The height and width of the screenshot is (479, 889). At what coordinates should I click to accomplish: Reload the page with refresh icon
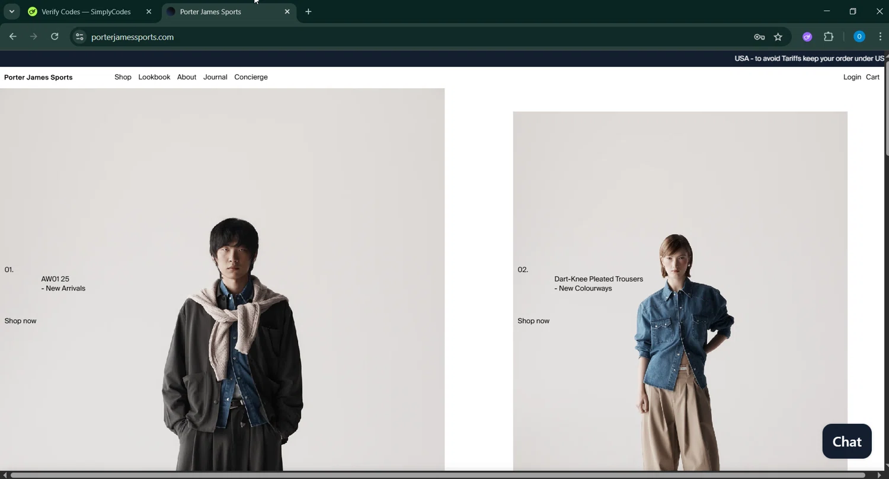(x=55, y=37)
